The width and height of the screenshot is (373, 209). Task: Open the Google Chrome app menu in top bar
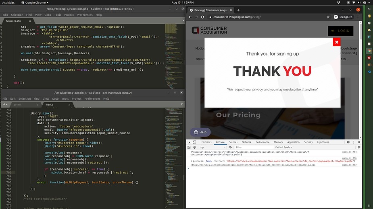coord(35,2)
